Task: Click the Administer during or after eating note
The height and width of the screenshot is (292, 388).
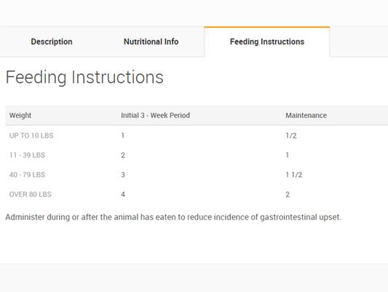Action: click(x=173, y=217)
